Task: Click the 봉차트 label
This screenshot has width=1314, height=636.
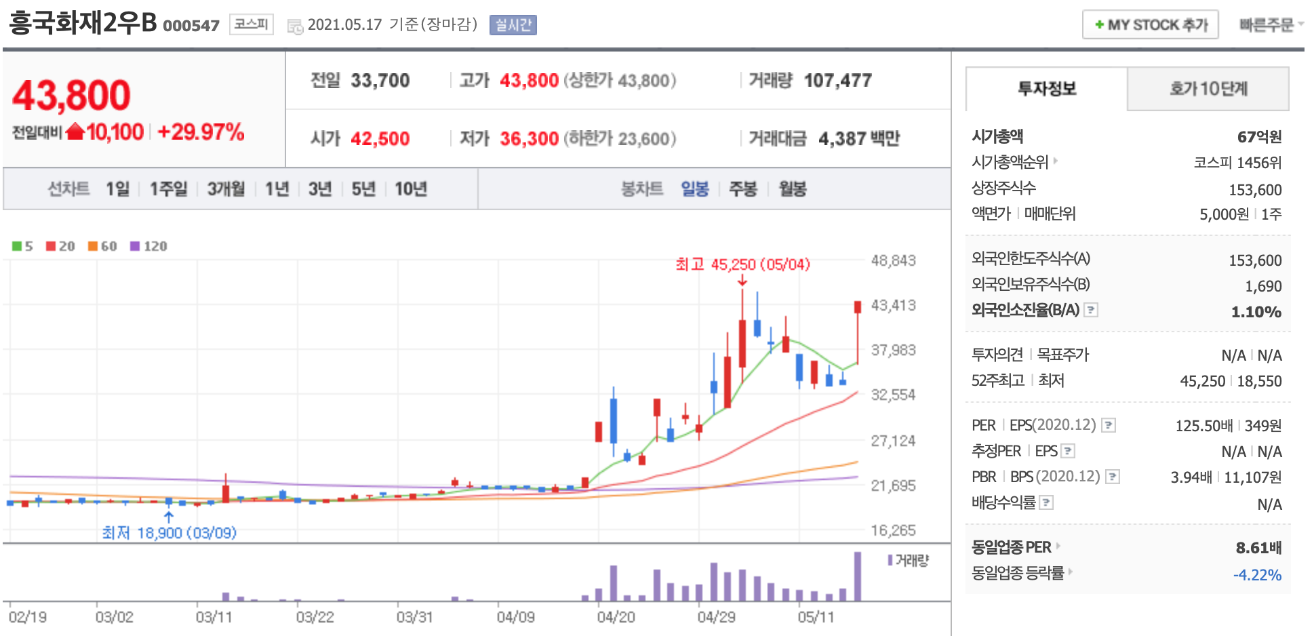Action: [642, 188]
